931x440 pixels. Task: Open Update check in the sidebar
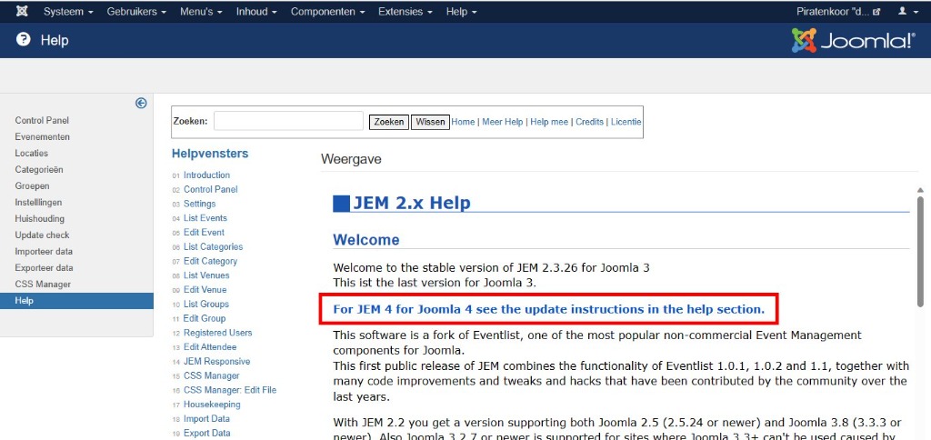pyautogui.click(x=42, y=235)
